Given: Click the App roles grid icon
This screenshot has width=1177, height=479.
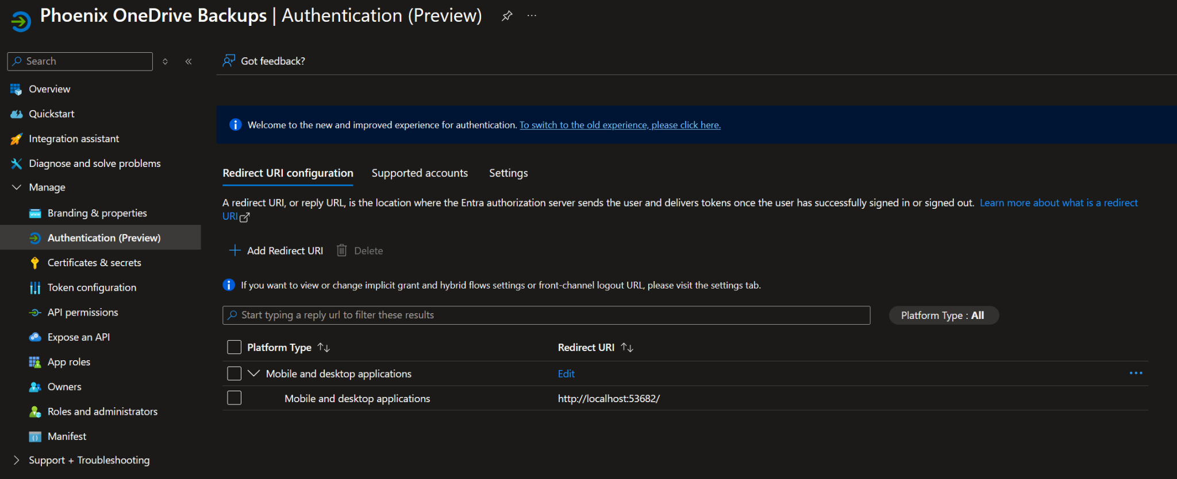Looking at the screenshot, I should coord(35,362).
